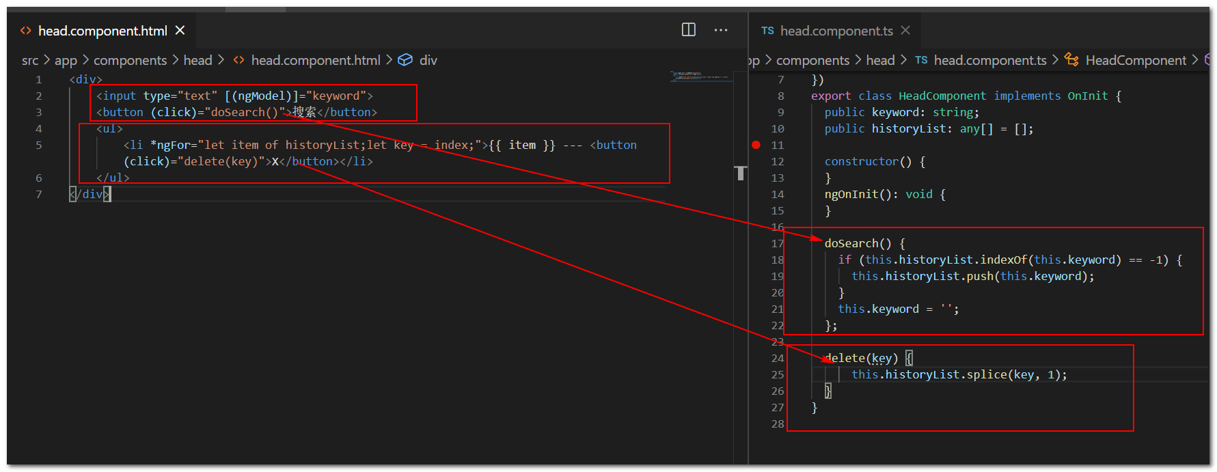Screen dimensions: 1217x472
Task: Click the TS icon on right editor tab
Action: pyautogui.click(x=767, y=31)
